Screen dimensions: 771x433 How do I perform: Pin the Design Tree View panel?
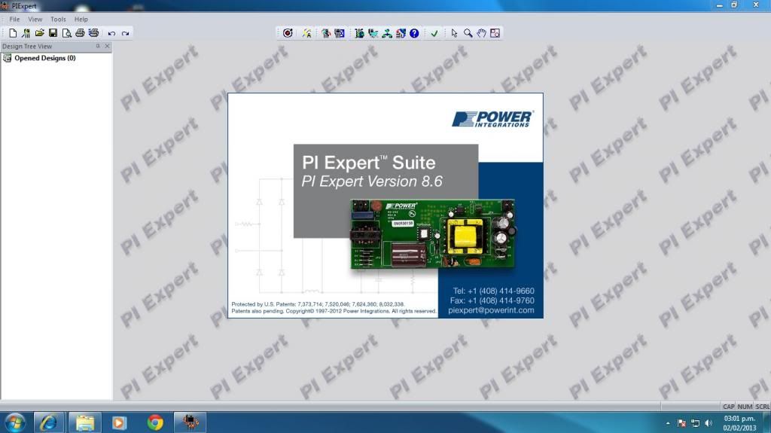98,46
